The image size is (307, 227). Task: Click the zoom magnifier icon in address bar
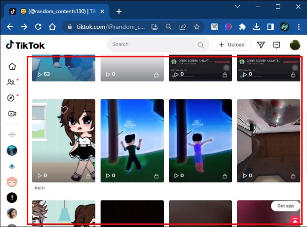click(168, 27)
